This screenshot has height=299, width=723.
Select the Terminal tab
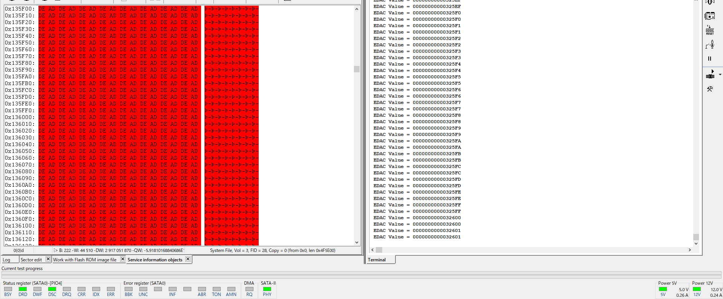(377, 260)
